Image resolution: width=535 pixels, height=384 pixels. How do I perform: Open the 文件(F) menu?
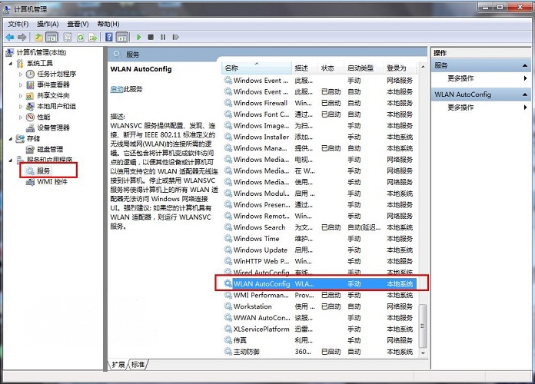click(x=18, y=24)
